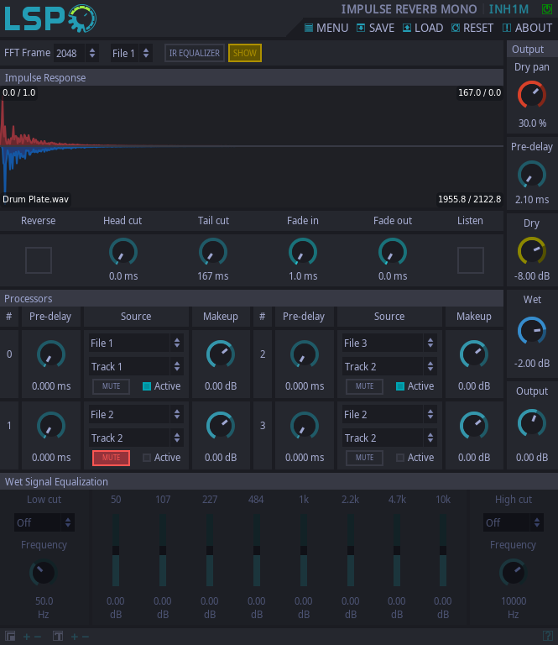Click the INH1M plugin identifier
This screenshot has height=645, width=558.
(x=508, y=9)
